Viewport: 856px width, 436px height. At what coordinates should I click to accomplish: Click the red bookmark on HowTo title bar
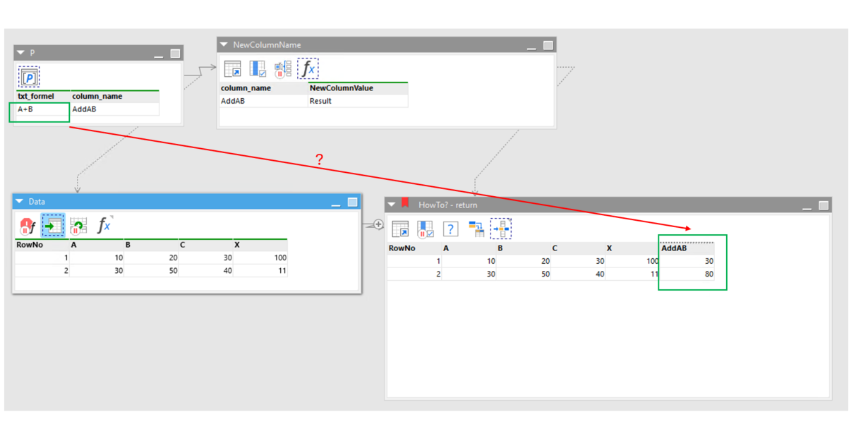point(405,203)
